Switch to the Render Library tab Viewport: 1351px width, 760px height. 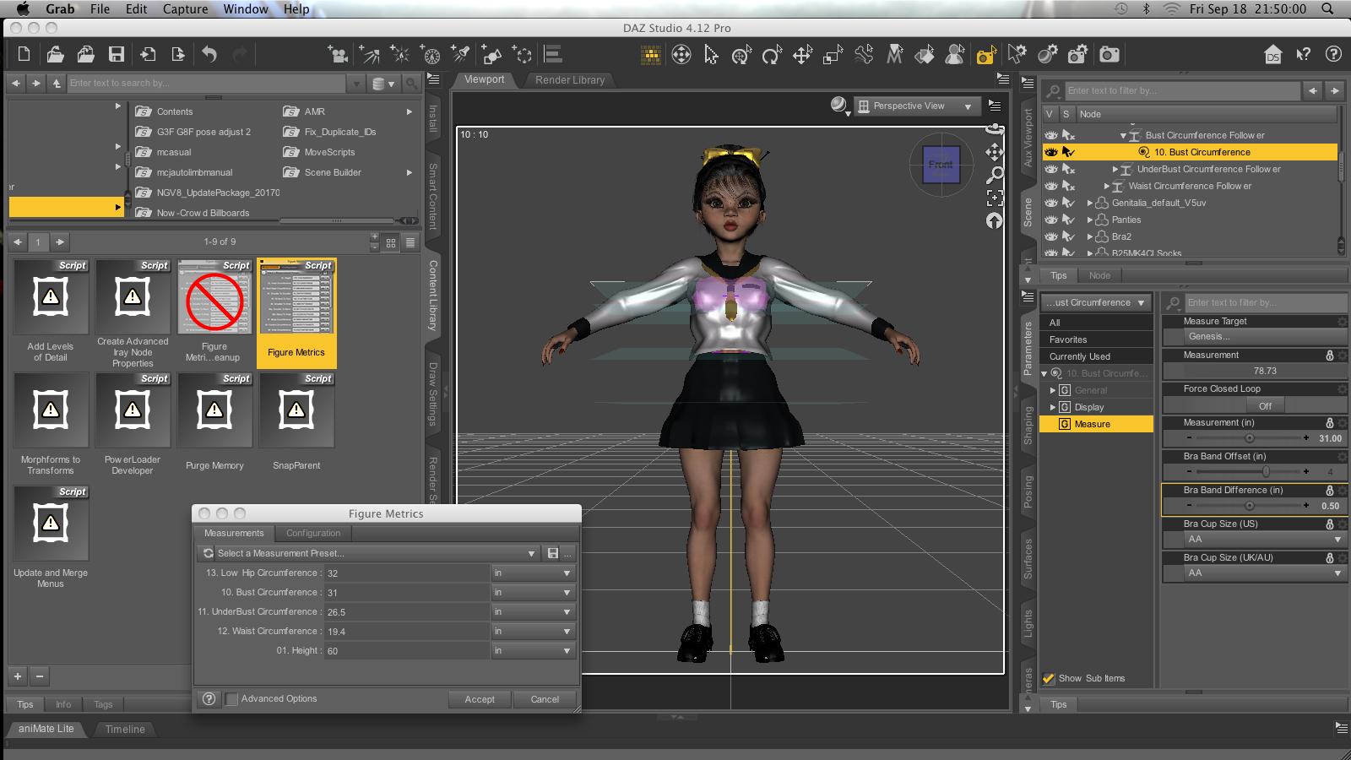pyautogui.click(x=570, y=80)
